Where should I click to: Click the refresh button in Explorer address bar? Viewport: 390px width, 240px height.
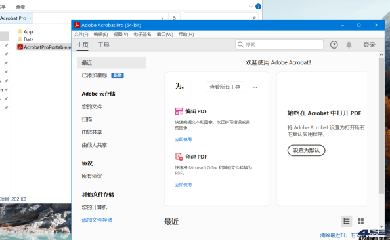point(174,18)
